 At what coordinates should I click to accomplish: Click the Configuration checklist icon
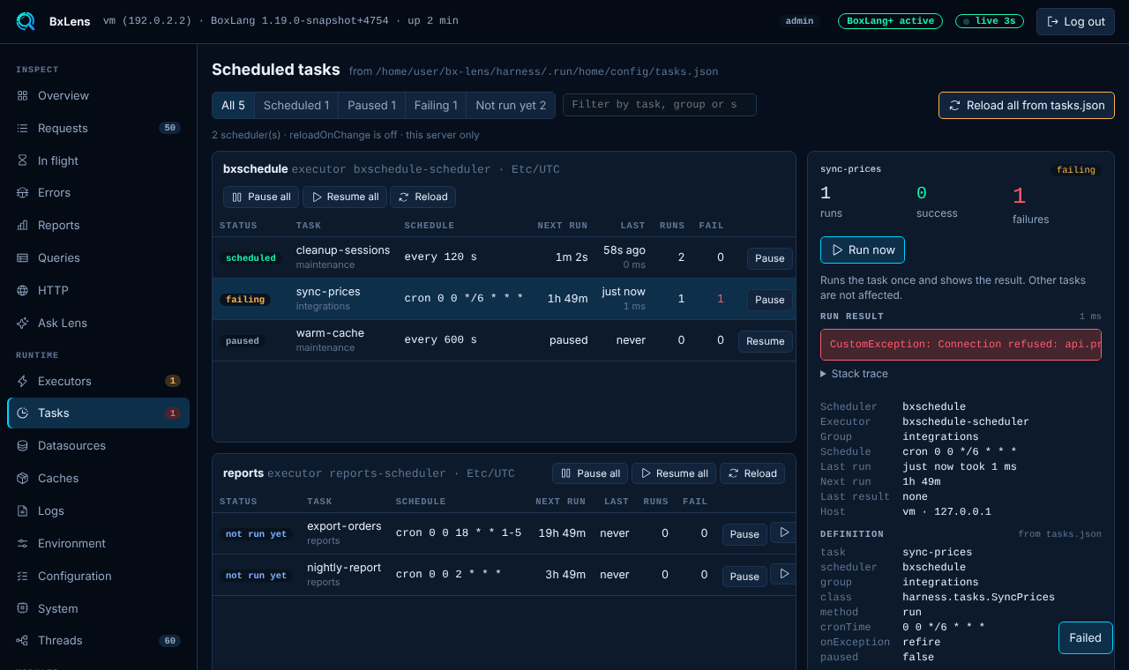22,576
